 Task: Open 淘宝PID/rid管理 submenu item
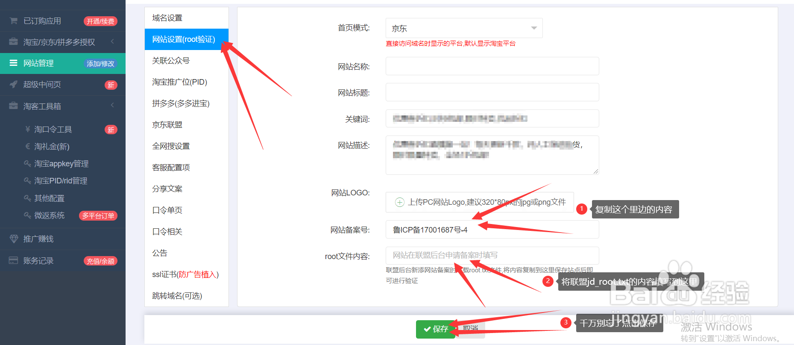pos(63,180)
